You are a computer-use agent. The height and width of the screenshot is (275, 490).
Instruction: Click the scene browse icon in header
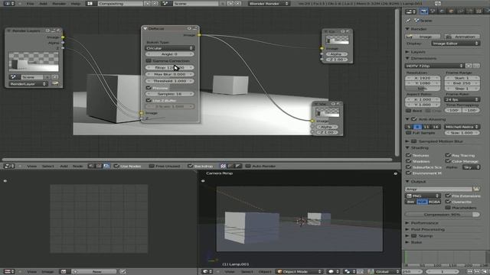(x=166, y=3)
